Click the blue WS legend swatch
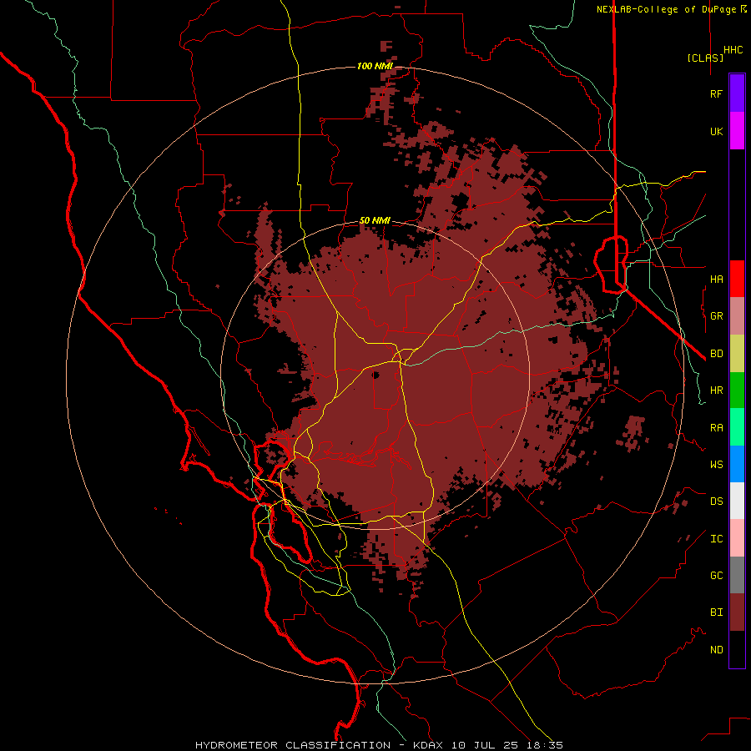This screenshot has height=751, width=751. (737, 464)
